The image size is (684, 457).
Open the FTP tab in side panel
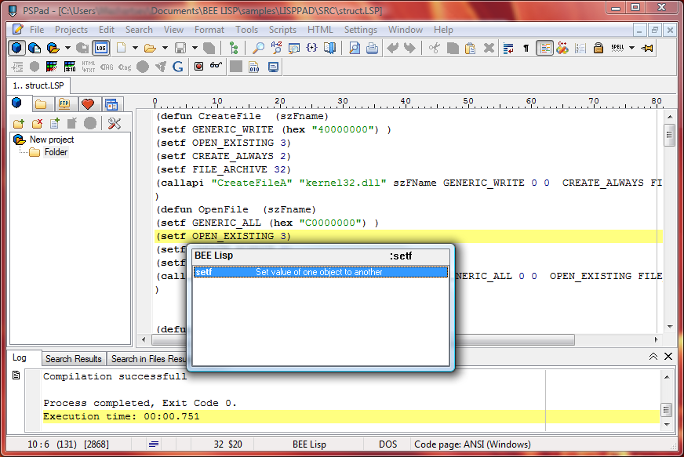coord(64,104)
